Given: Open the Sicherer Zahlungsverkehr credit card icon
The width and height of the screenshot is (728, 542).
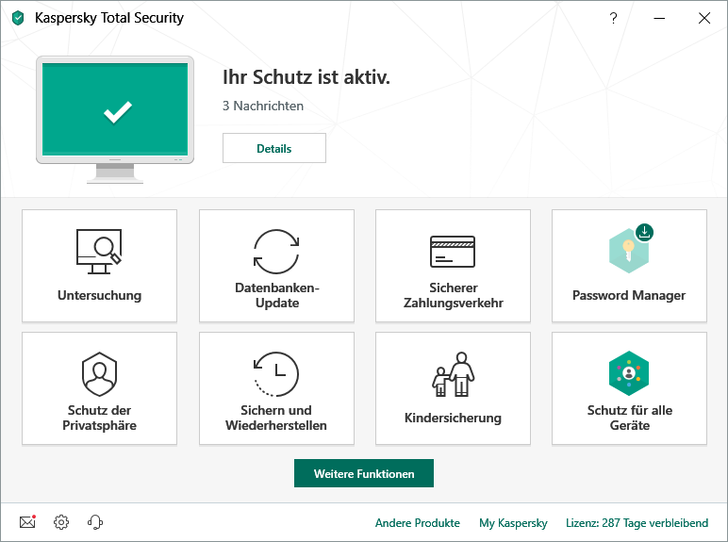Looking at the screenshot, I should [453, 252].
